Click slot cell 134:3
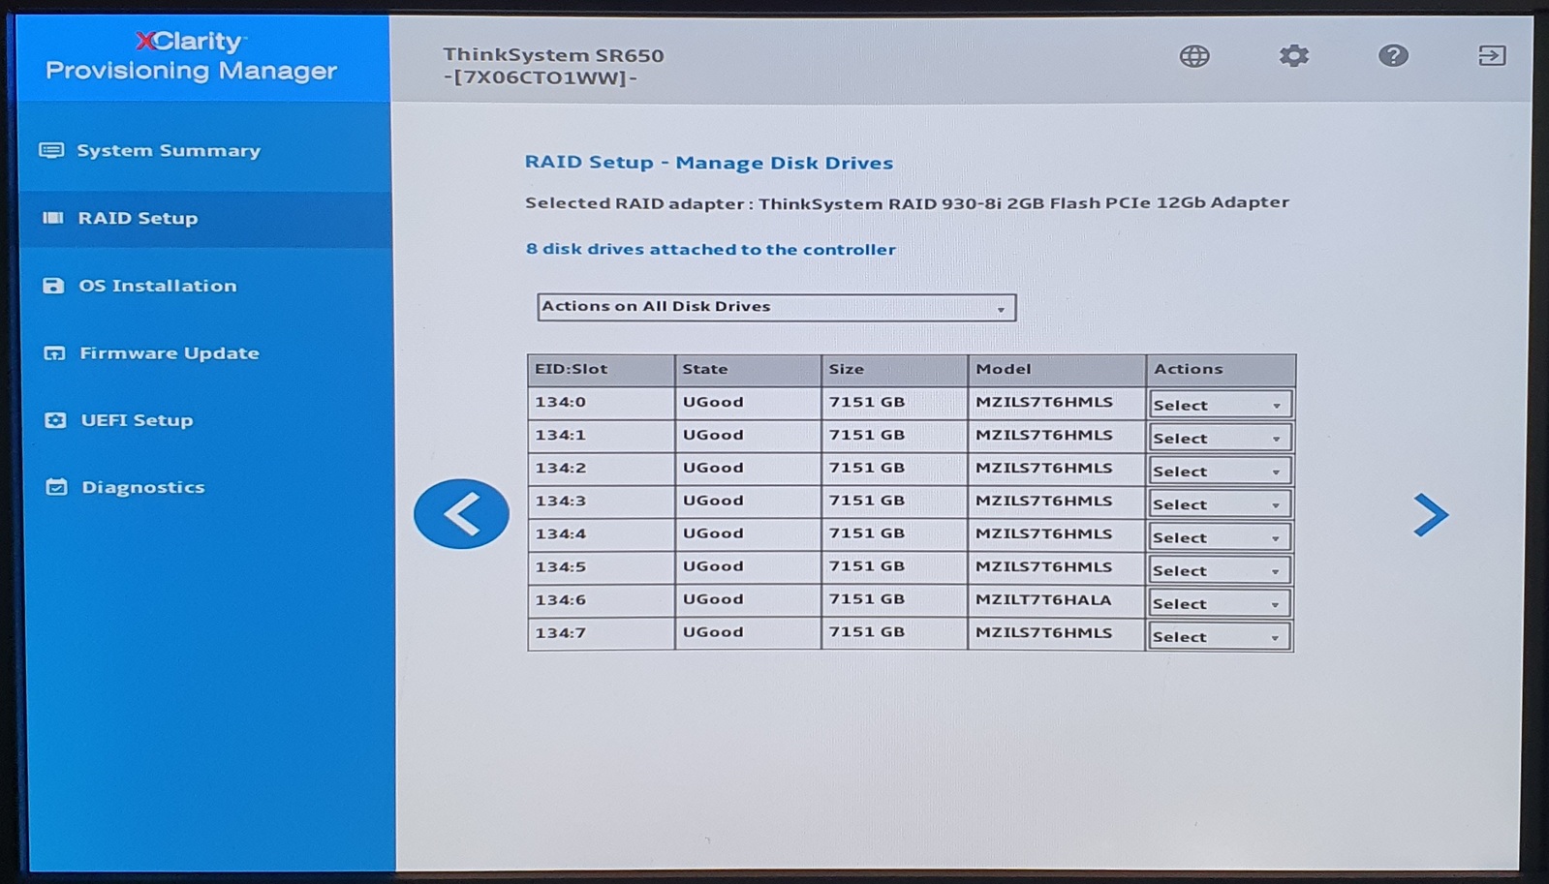Image resolution: width=1549 pixels, height=884 pixels. 601,501
